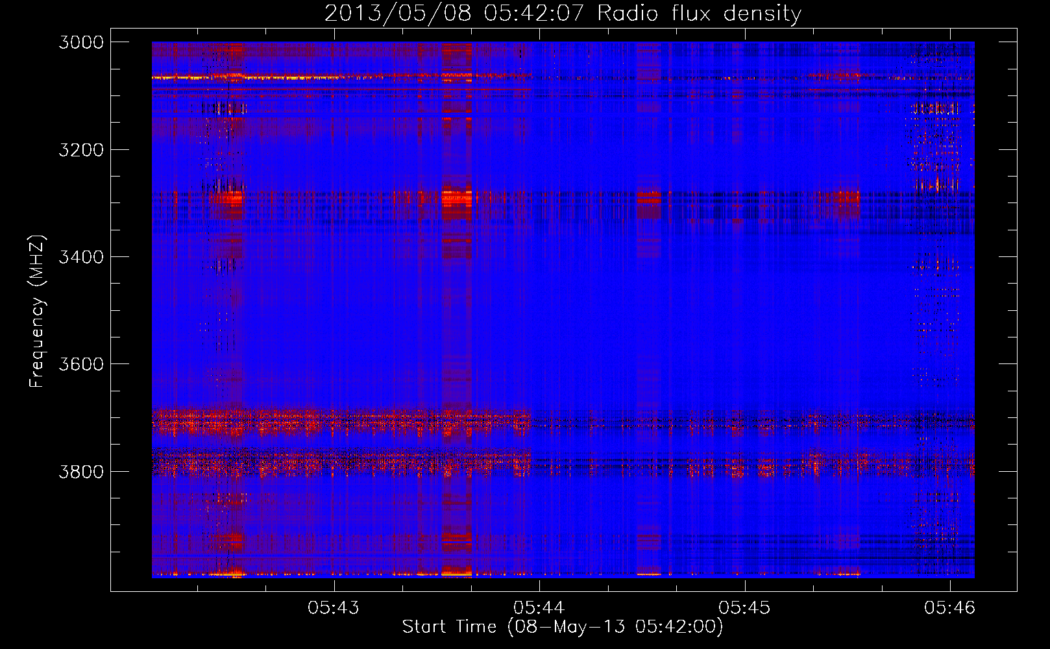Click the 3400 frequency axis label

[81, 257]
